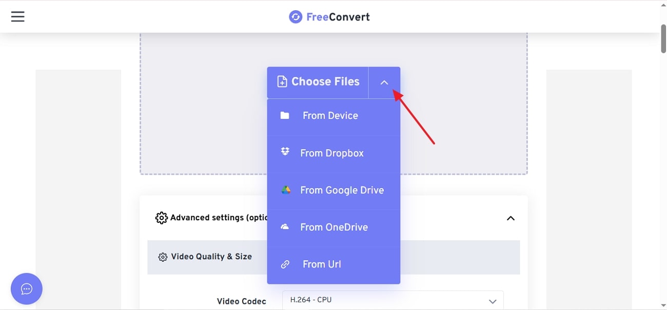The width and height of the screenshot is (667, 310).
Task: Click the OneDrive cloud icon
Action: (x=285, y=226)
